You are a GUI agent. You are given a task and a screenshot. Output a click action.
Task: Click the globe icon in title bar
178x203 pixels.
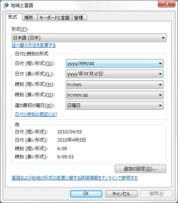click(6, 6)
